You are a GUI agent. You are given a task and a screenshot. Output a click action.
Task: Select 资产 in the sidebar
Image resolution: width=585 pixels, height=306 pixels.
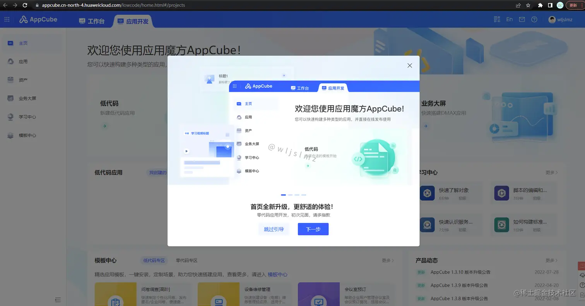point(33,80)
